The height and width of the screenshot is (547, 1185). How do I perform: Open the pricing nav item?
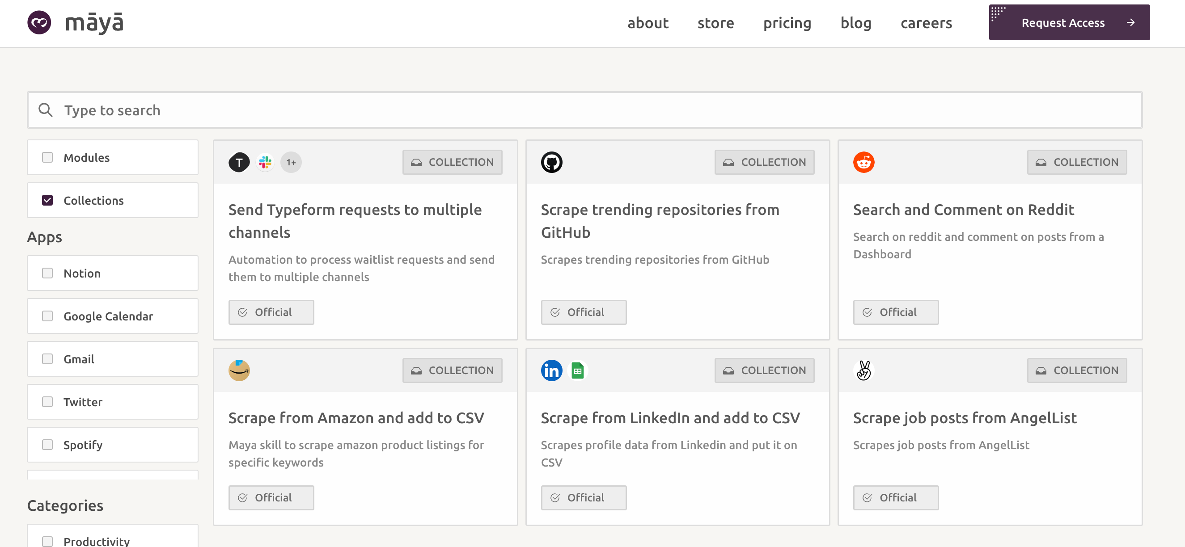tap(787, 22)
